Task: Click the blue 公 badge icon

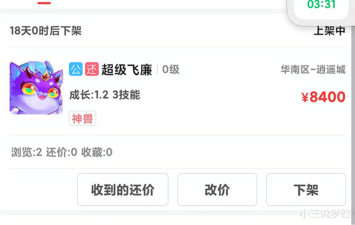Action: (x=76, y=69)
